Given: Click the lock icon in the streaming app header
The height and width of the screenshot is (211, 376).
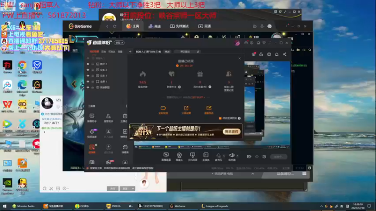Looking at the screenshot, I should point(261,54).
